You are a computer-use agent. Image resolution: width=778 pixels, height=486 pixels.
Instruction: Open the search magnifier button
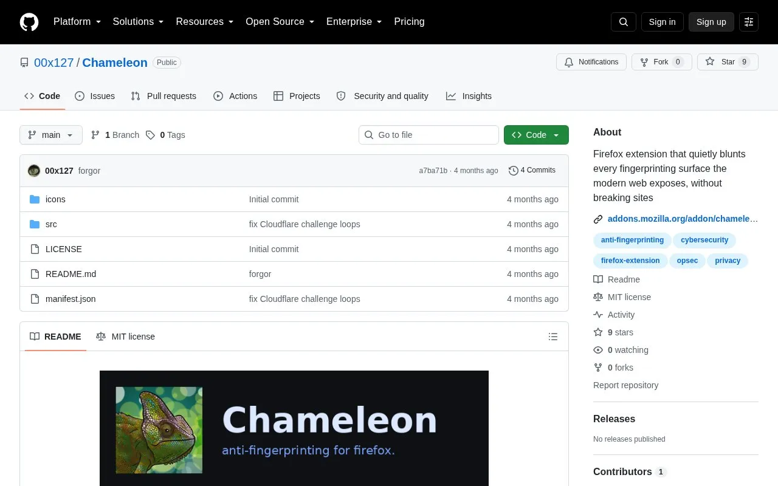pyautogui.click(x=624, y=22)
